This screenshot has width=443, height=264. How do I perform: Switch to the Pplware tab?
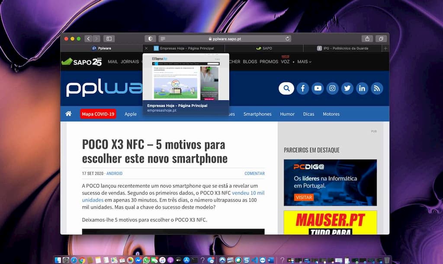102,48
